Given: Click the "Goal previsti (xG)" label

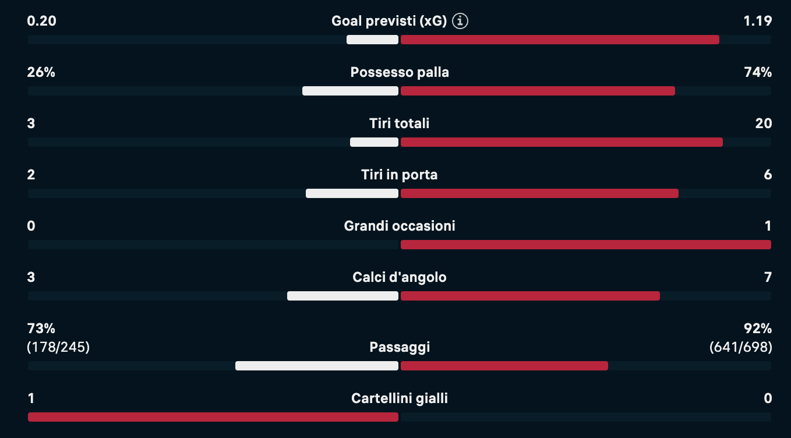Looking at the screenshot, I should click(x=389, y=22).
